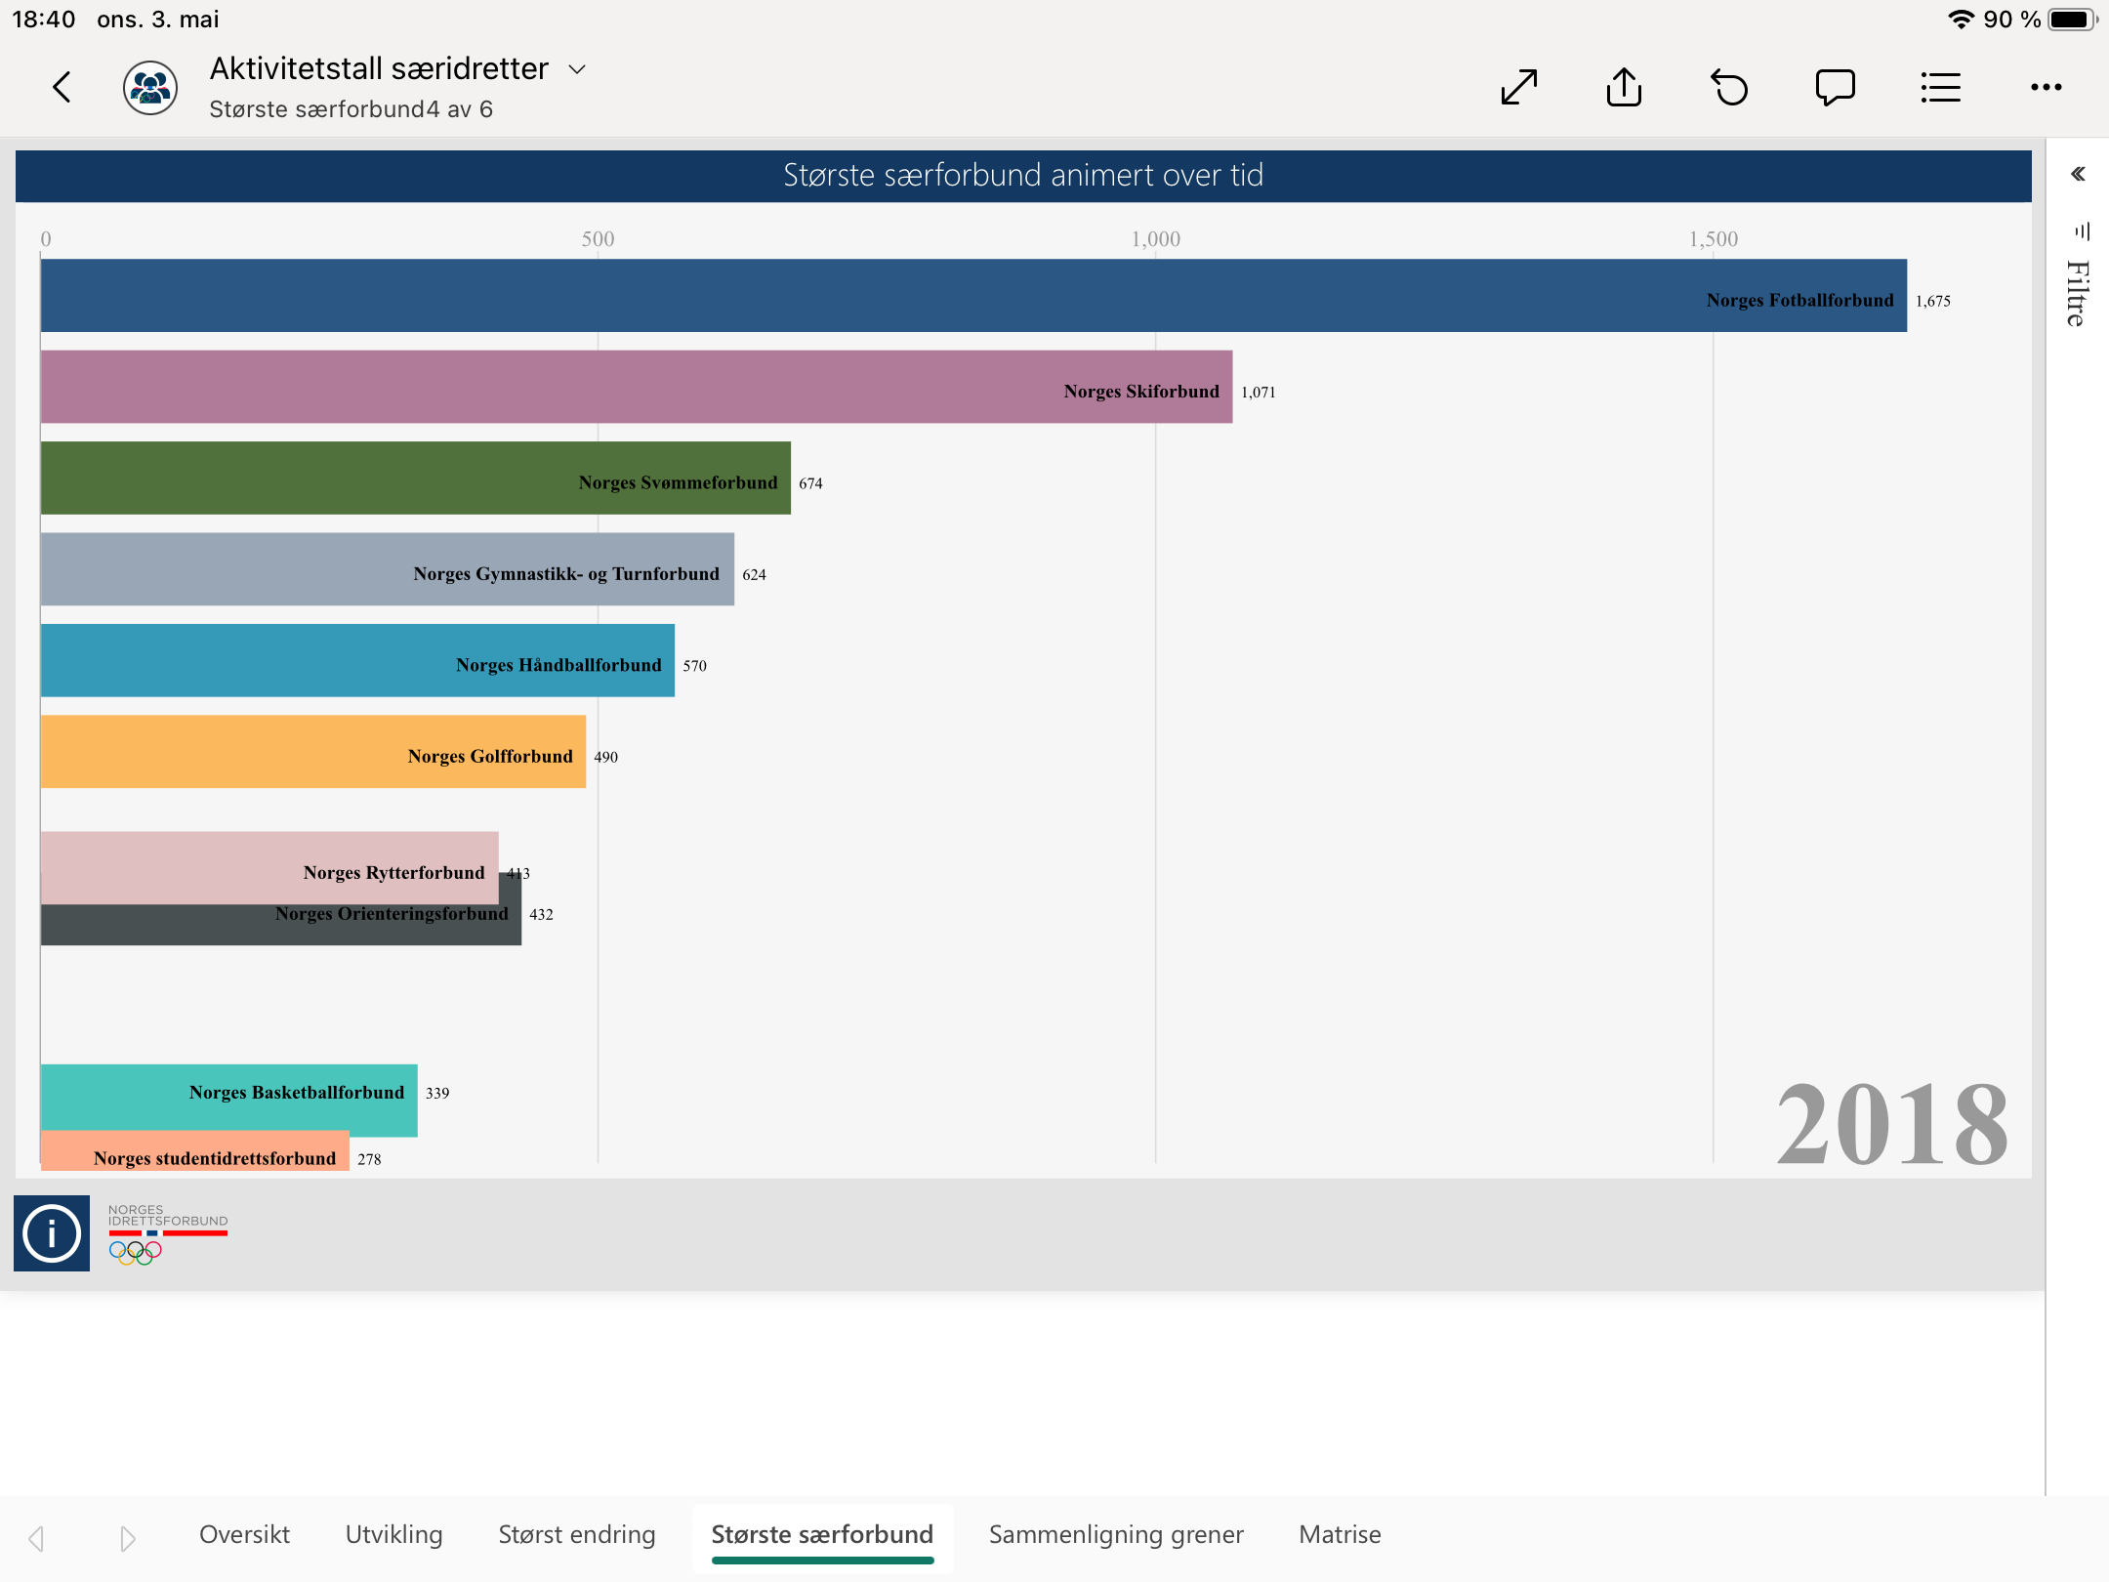Click the Største særforbund4 av 6 subtitle
This screenshot has width=2109, height=1582.
click(351, 109)
